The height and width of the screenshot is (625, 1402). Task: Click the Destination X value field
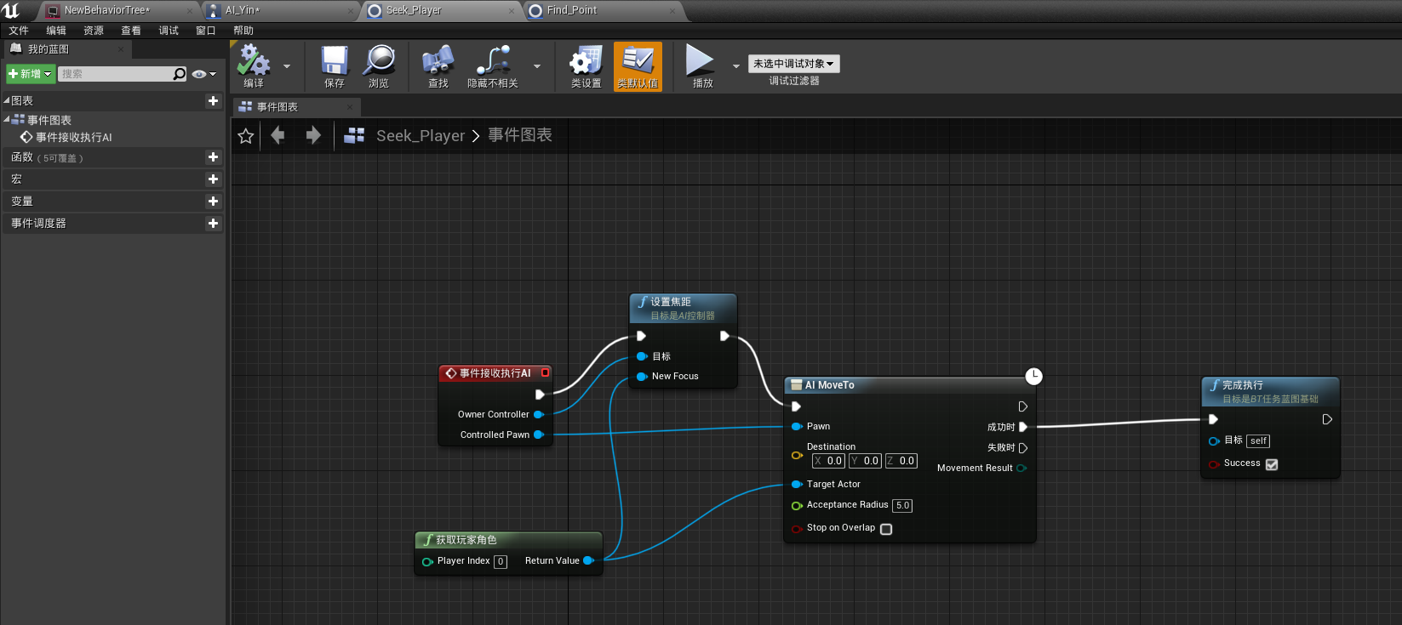pos(828,461)
